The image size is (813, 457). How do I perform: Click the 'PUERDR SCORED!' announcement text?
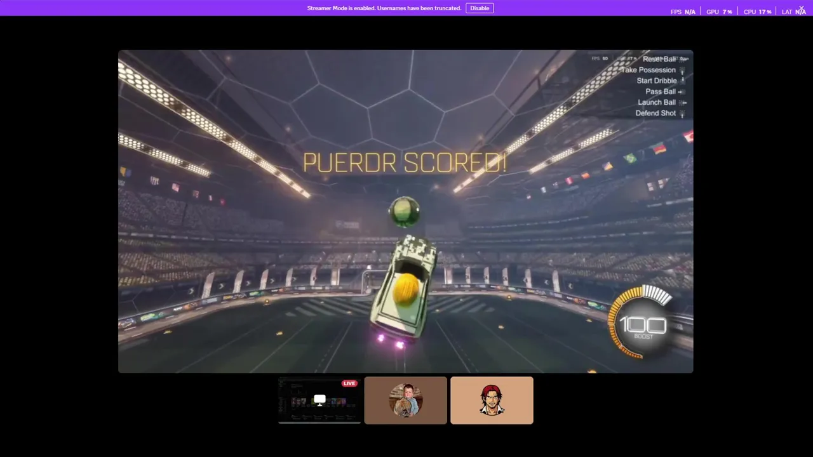point(405,163)
